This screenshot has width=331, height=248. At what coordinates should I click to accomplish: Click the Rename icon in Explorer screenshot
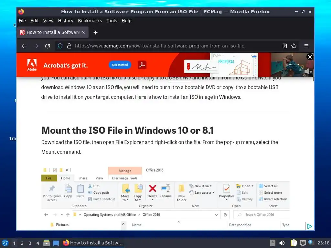coord(166,188)
